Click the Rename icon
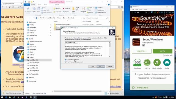 tap(64, 12)
